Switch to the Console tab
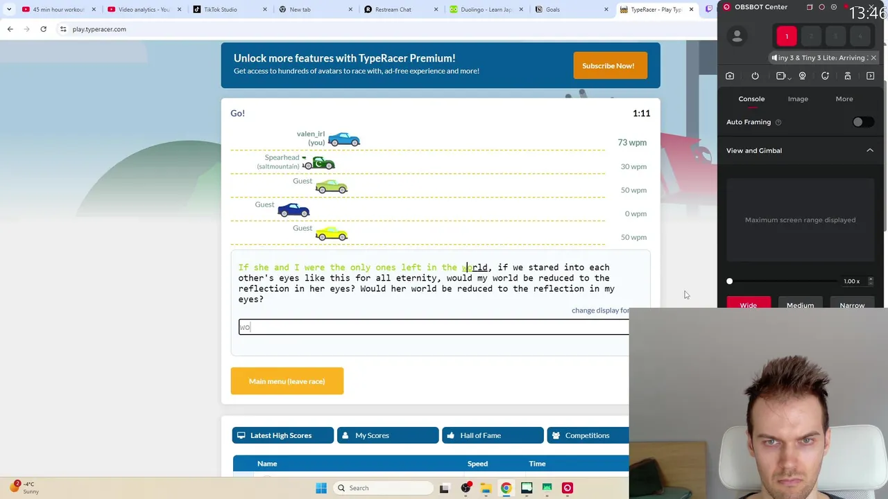 (x=751, y=99)
